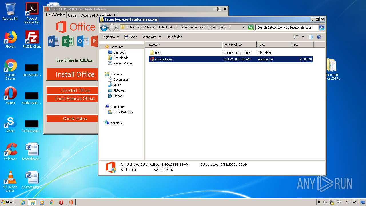The height and width of the screenshot is (206, 366).
Task: Click the Uninstall Office button
Action: pyautogui.click(x=72, y=90)
